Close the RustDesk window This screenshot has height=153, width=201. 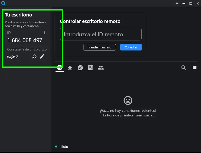[198, 3]
